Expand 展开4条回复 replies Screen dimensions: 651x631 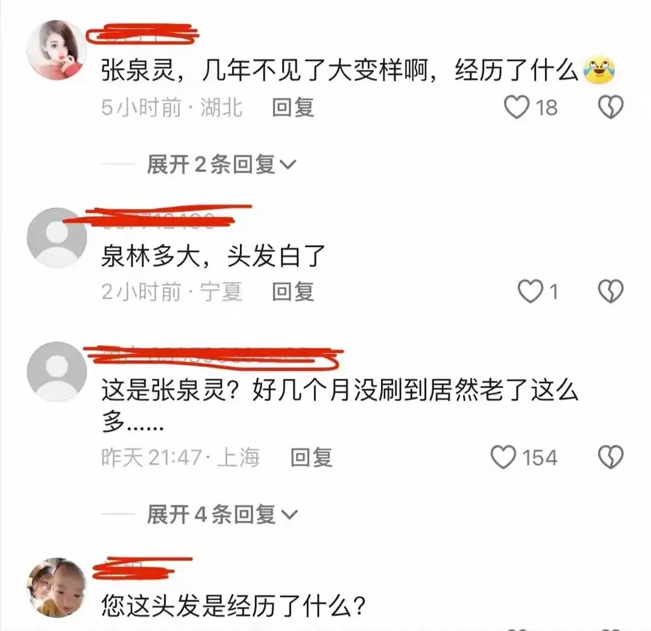pyautogui.click(x=222, y=515)
